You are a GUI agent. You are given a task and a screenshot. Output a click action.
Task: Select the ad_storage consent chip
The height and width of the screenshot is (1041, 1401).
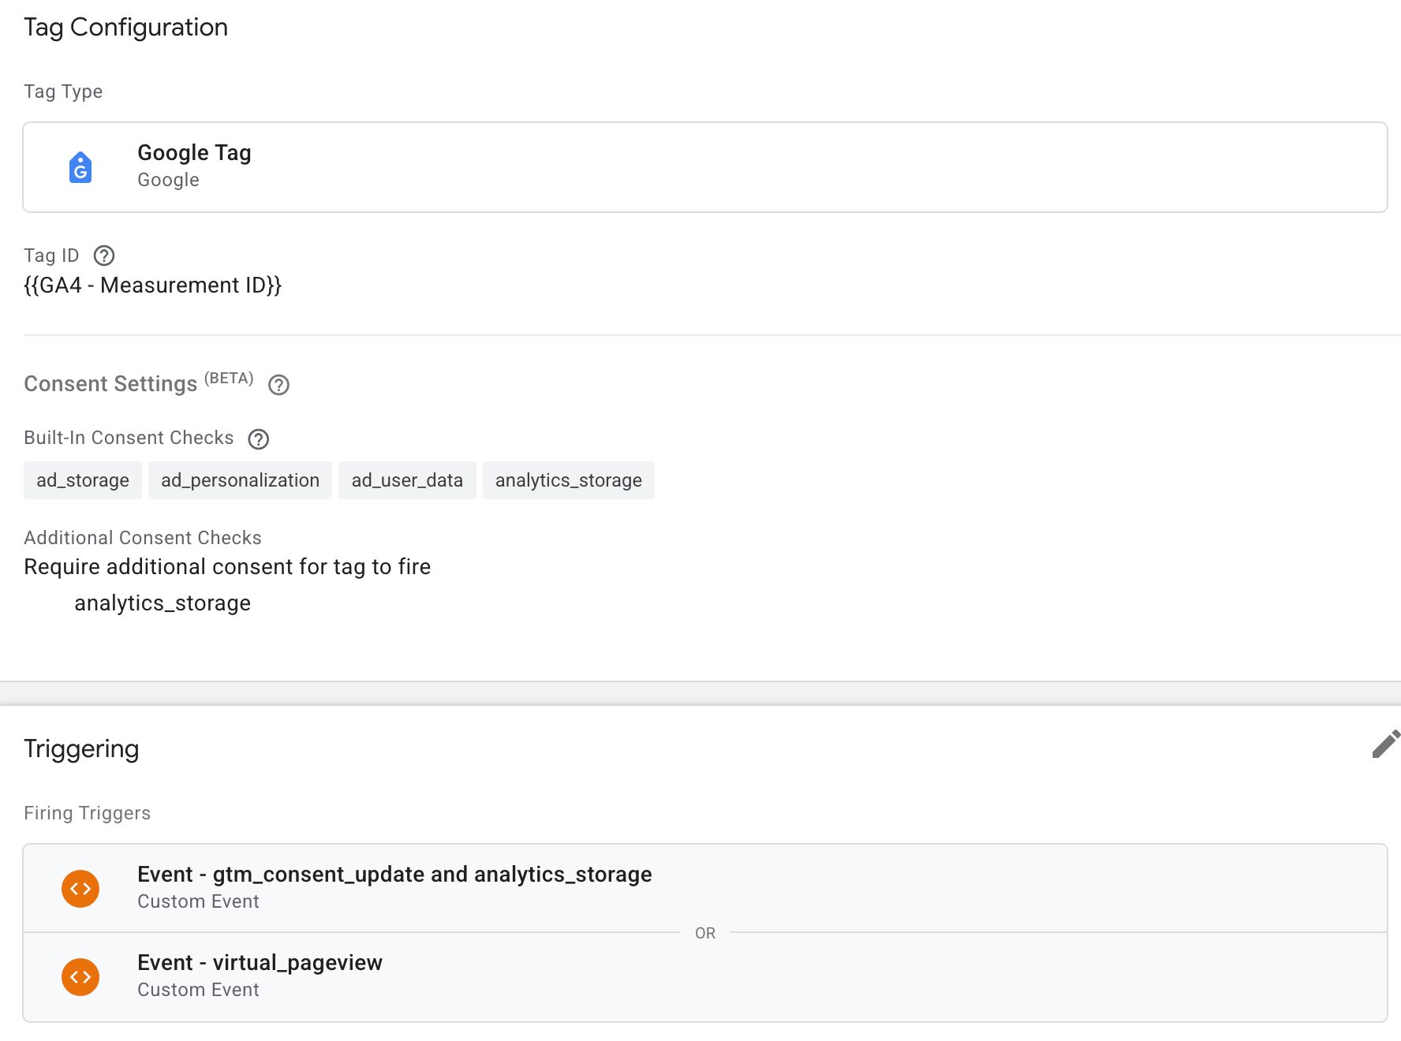83,480
